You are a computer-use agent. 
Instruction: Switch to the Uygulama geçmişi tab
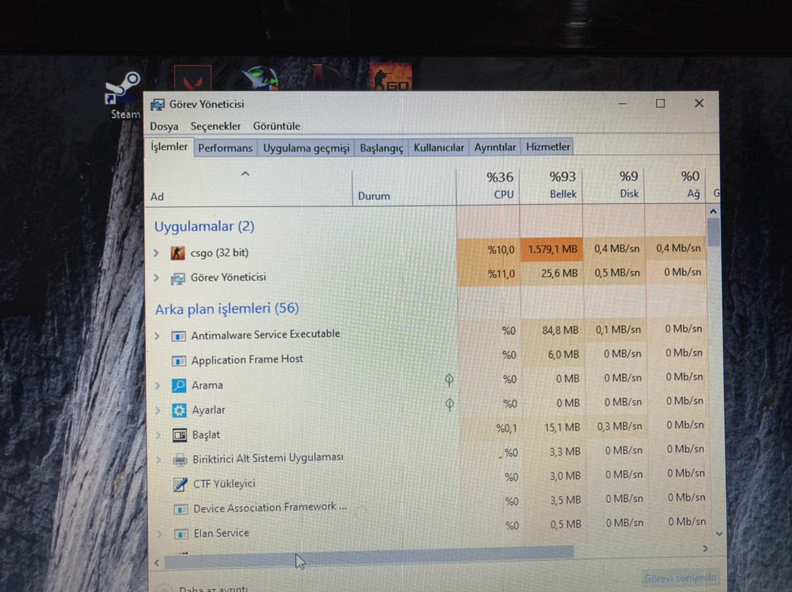pyautogui.click(x=306, y=148)
